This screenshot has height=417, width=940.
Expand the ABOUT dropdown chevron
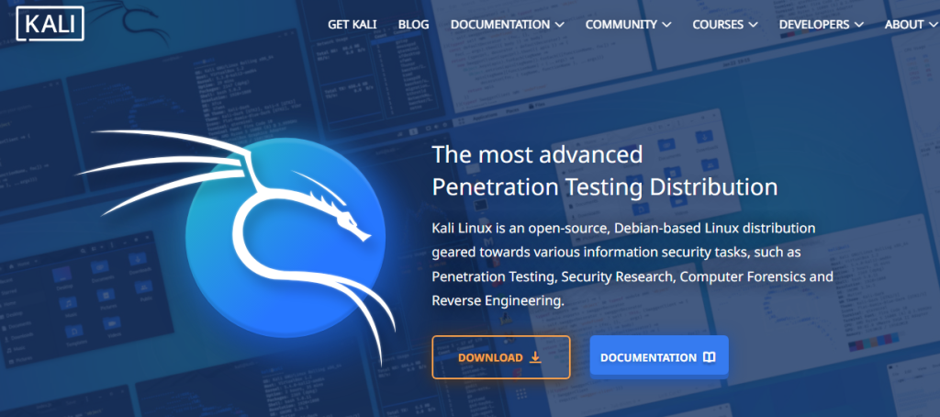tap(934, 25)
